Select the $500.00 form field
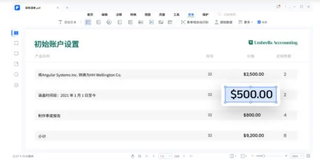The width and height of the screenshot is (320, 162). (251, 94)
